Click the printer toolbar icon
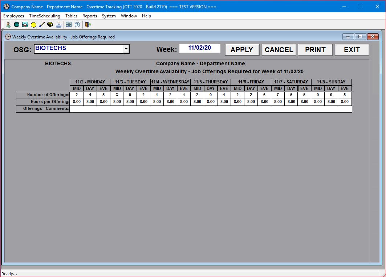Viewport: 386px width, 277px height. pyautogui.click(x=58, y=25)
